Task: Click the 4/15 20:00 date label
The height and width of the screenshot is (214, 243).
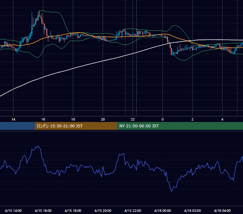Action: tap(103, 210)
